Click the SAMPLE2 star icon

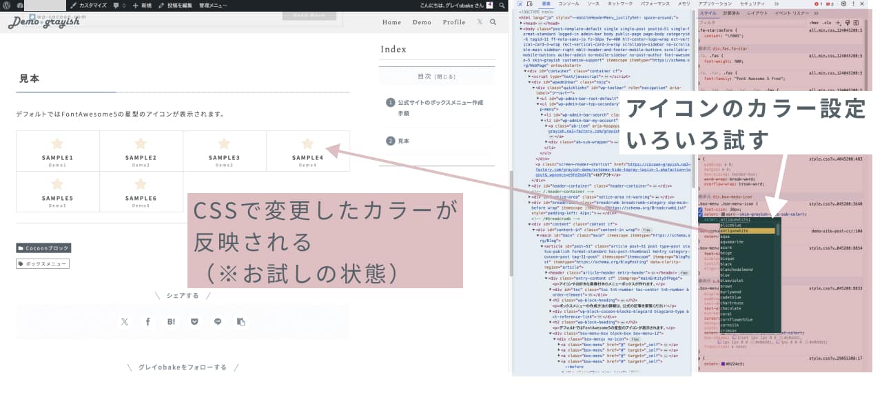(x=141, y=143)
